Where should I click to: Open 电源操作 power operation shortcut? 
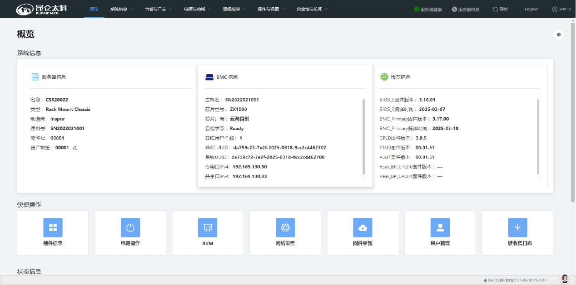(x=130, y=232)
